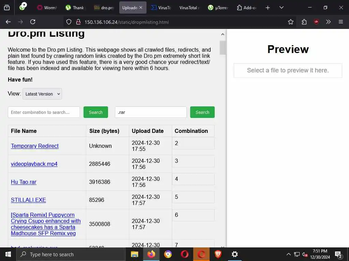Open the notification center icon
The height and width of the screenshot is (261, 349).
tap(338, 255)
